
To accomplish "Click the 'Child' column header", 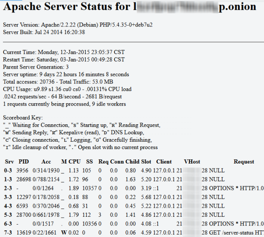I will tap(132, 162).
